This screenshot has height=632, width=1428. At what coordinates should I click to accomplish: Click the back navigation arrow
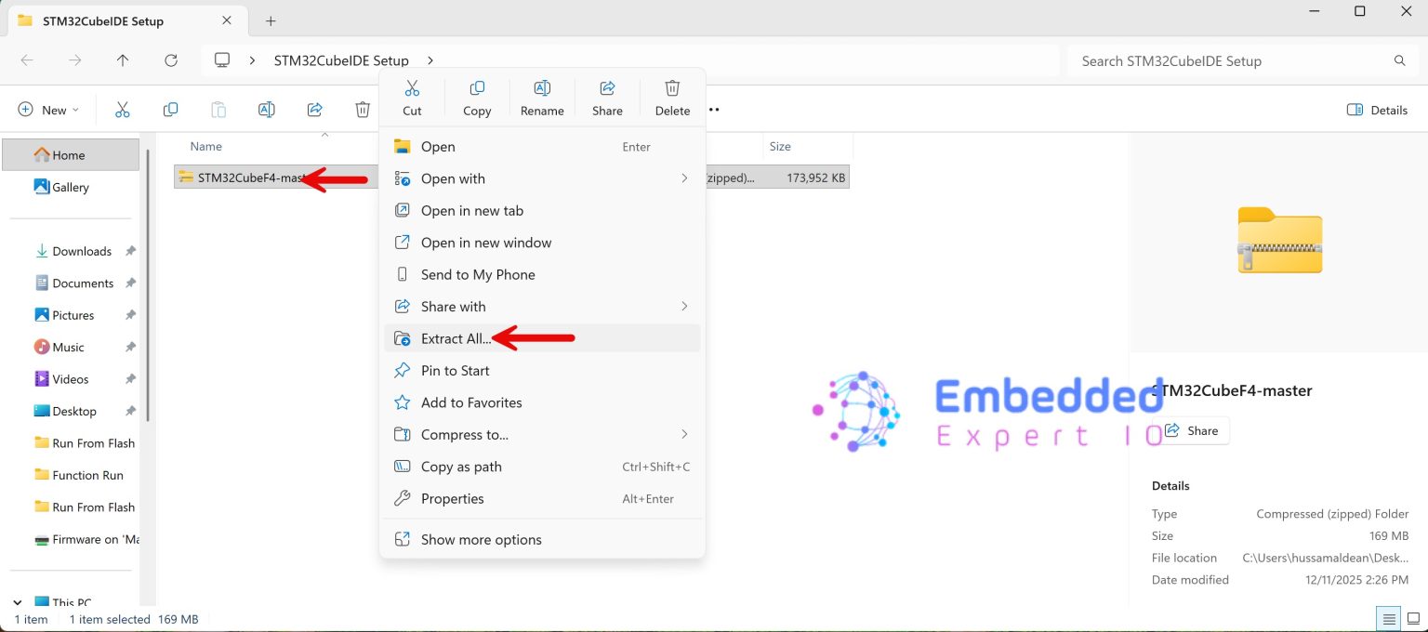click(28, 59)
